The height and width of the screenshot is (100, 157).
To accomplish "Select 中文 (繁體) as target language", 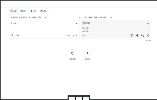I will (x=88, y=17).
